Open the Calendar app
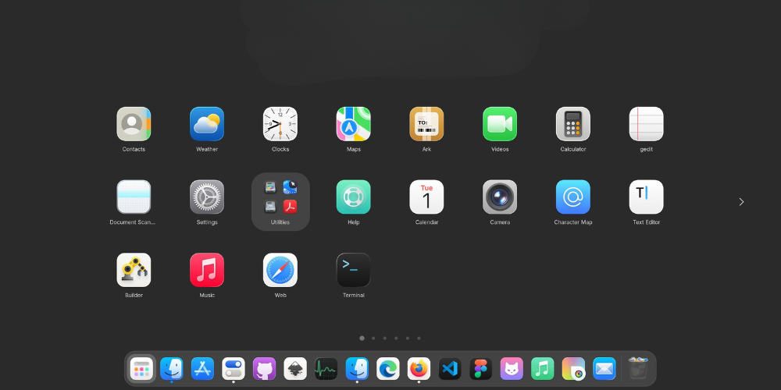Viewport: 781px width, 390px height. (426, 197)
